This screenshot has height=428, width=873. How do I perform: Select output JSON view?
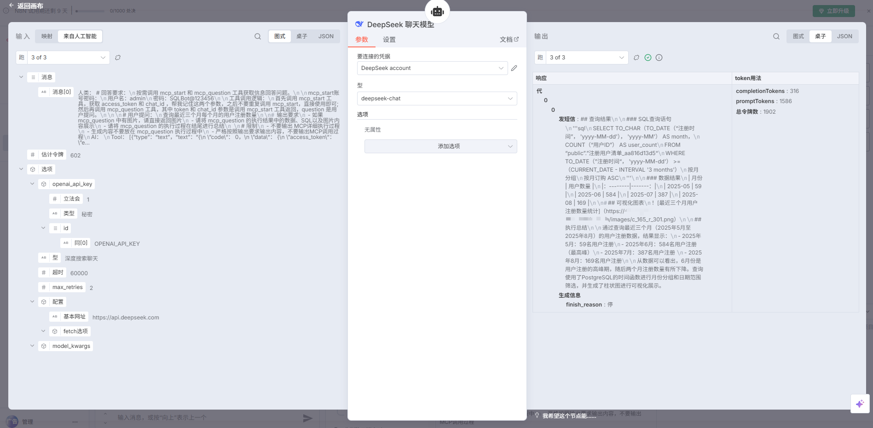844,36
